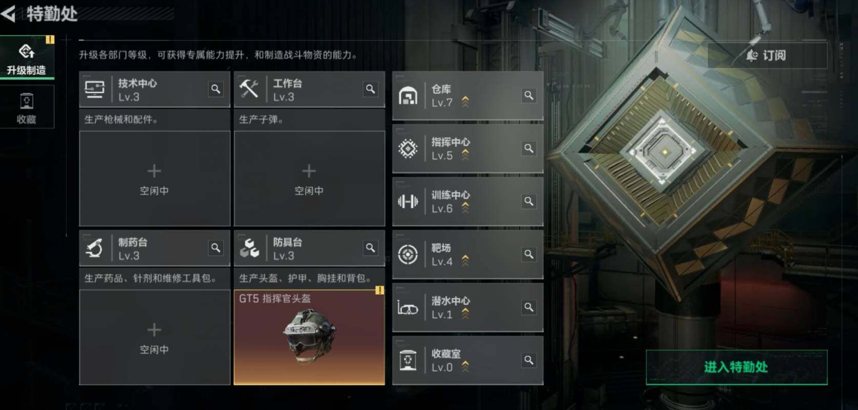Open the magnifier on 技术中心 panel
858x410 pixels.
click(216, 89)
